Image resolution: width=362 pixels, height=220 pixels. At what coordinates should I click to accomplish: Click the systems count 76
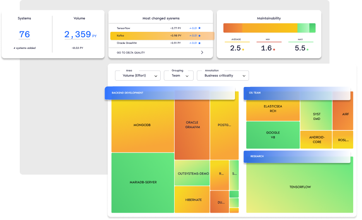point(24,35)
